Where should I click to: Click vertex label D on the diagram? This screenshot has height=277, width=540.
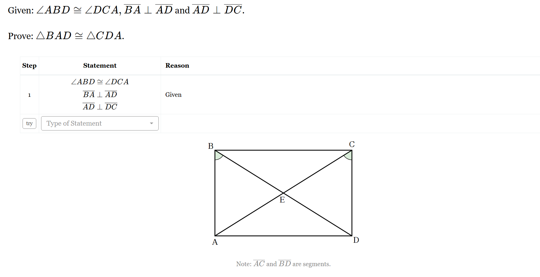[356, 240]
